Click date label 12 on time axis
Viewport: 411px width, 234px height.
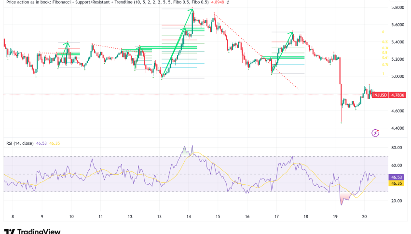point(131,217)
